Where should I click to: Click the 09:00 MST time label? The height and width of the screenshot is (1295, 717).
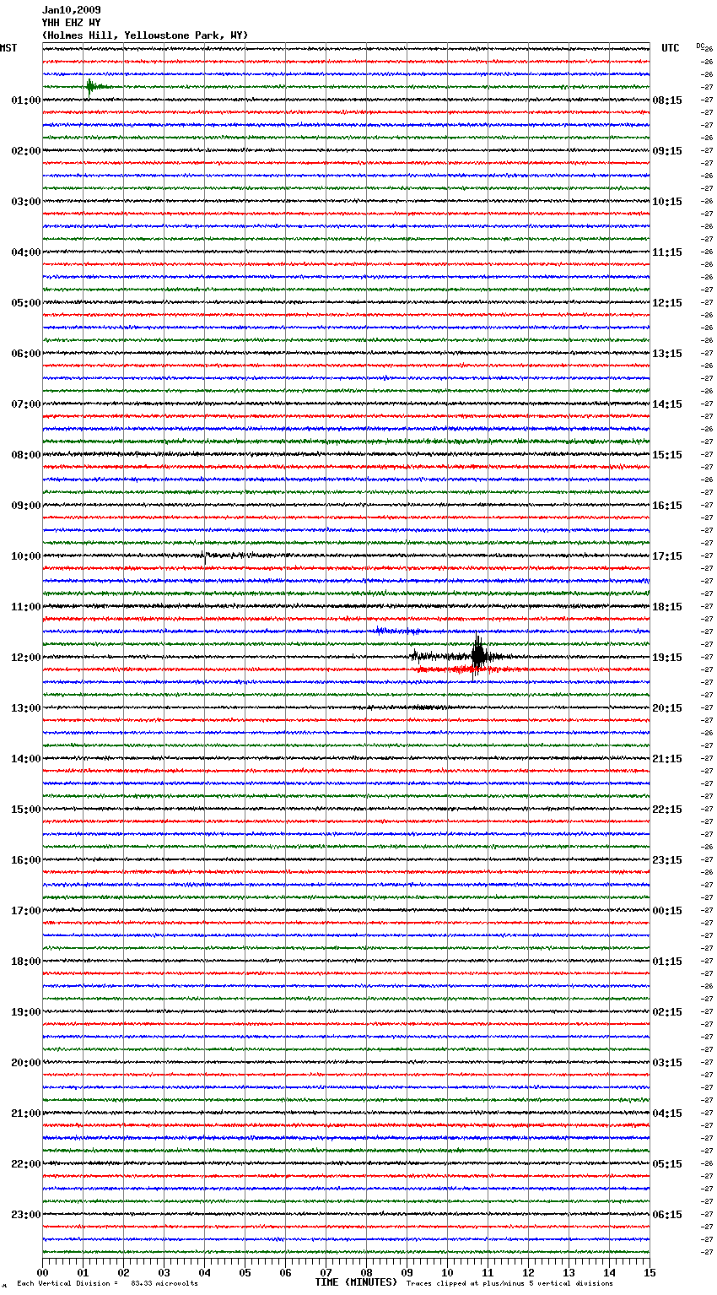(x=26, y=506)
